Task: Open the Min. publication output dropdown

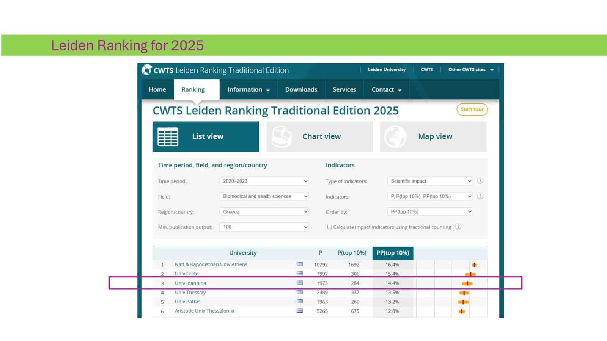Action: pos(264,227)
